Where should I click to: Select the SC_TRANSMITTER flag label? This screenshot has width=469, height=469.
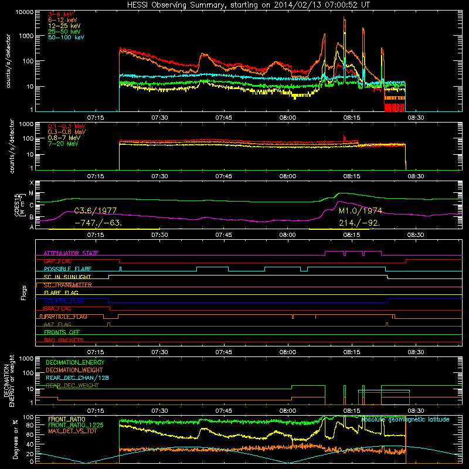(x=67, y=285)
